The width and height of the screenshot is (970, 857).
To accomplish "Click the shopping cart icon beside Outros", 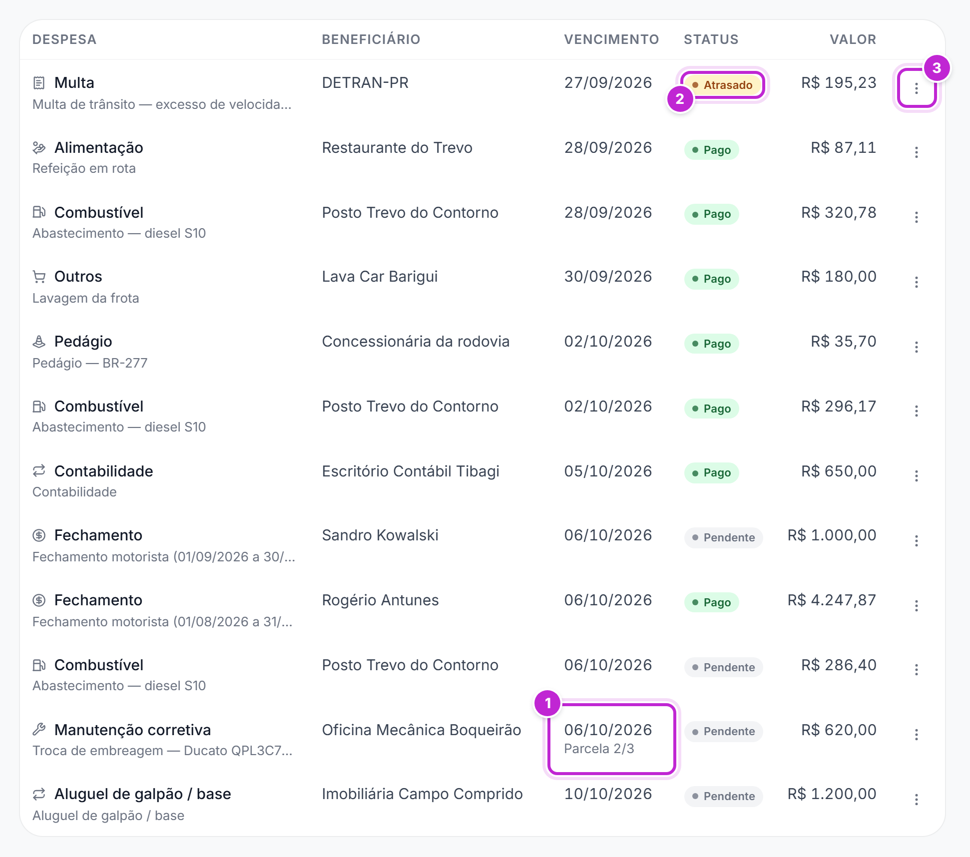I will coord(39,277).
